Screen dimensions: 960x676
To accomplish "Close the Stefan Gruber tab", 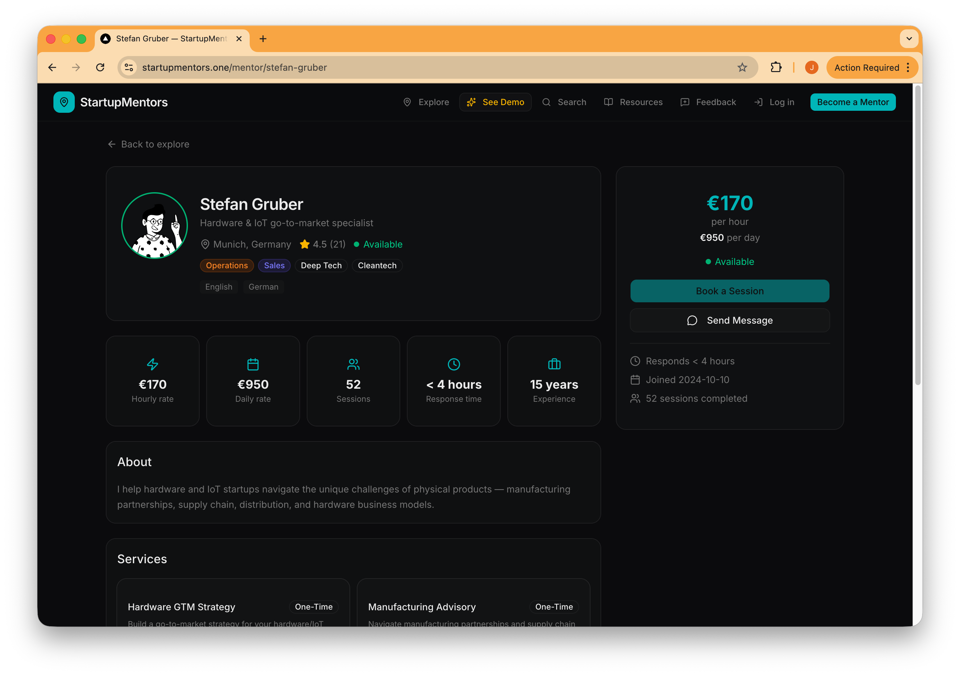I will [239, 39].
